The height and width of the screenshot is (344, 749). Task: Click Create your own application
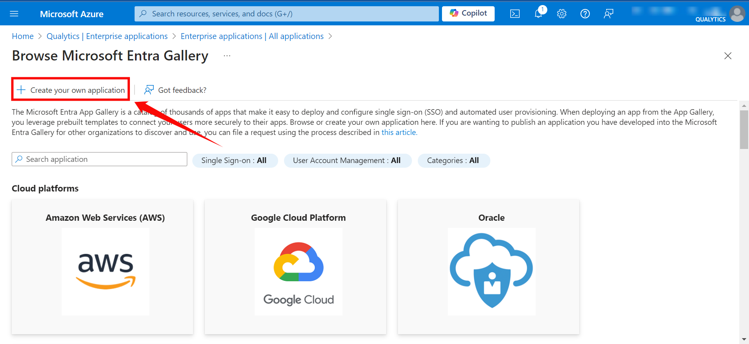[x=71, y=90]
